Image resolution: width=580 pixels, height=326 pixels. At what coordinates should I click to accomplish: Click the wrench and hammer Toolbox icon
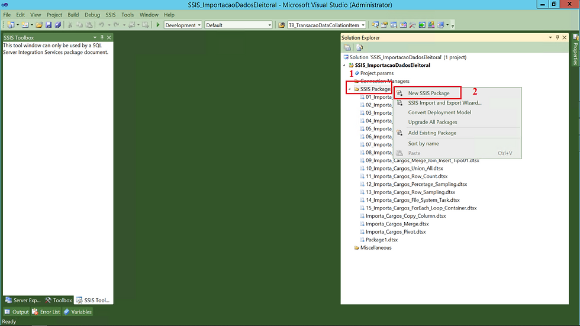click(x=413, y=25)
